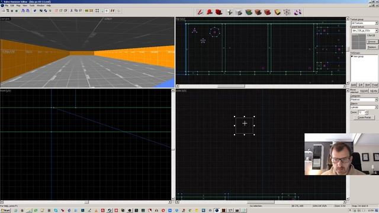Image resolution: width=379 pixels, height=213 pixels.
Task: Click the Run map icon
Action: pyautogui.click(x=118, y=11)
